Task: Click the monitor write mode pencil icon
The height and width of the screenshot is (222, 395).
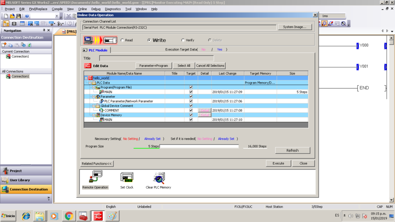Action: (x=331, y=24)
